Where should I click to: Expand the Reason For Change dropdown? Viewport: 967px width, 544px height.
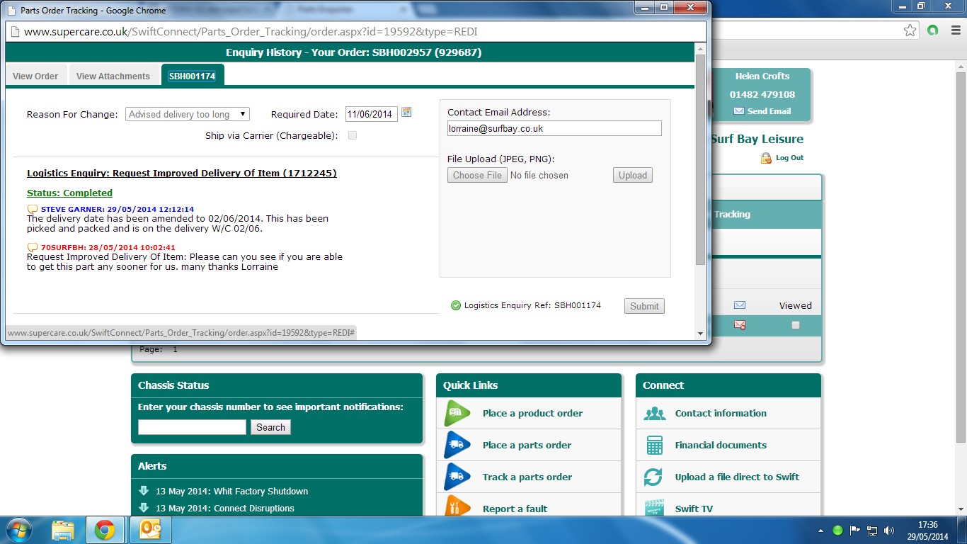tap(188, 114)
